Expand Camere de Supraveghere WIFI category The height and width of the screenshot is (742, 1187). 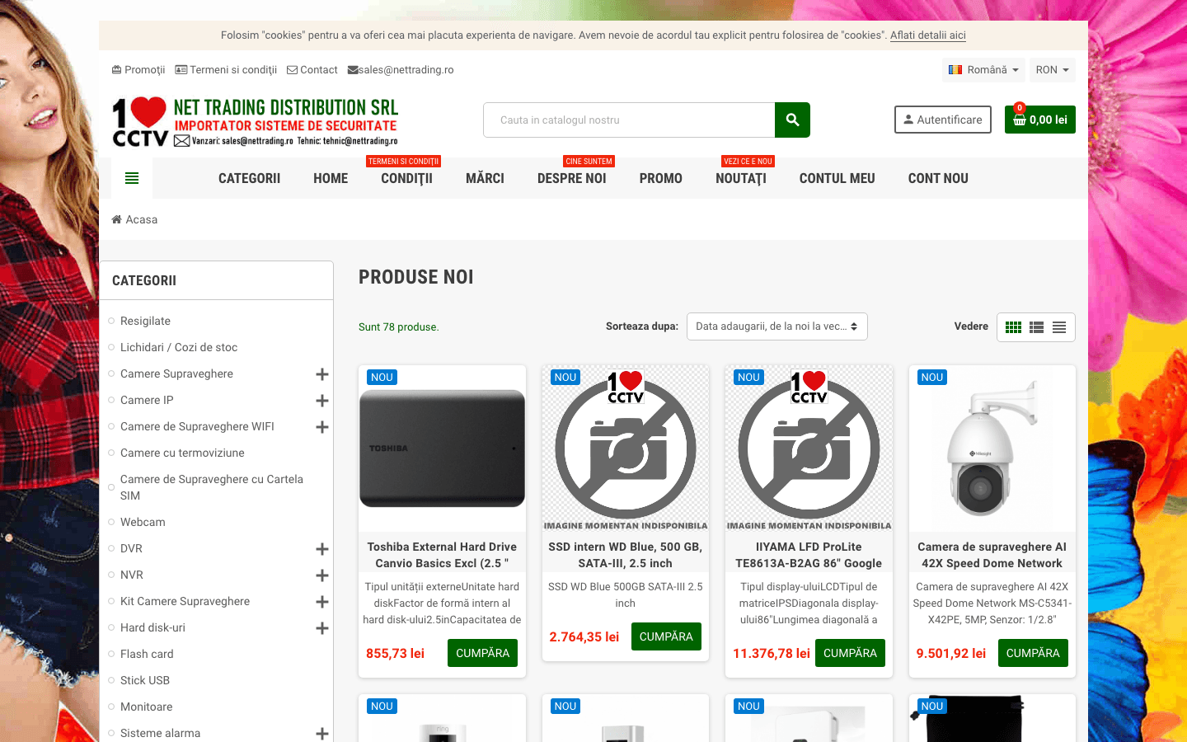click(x=322, y=427)
